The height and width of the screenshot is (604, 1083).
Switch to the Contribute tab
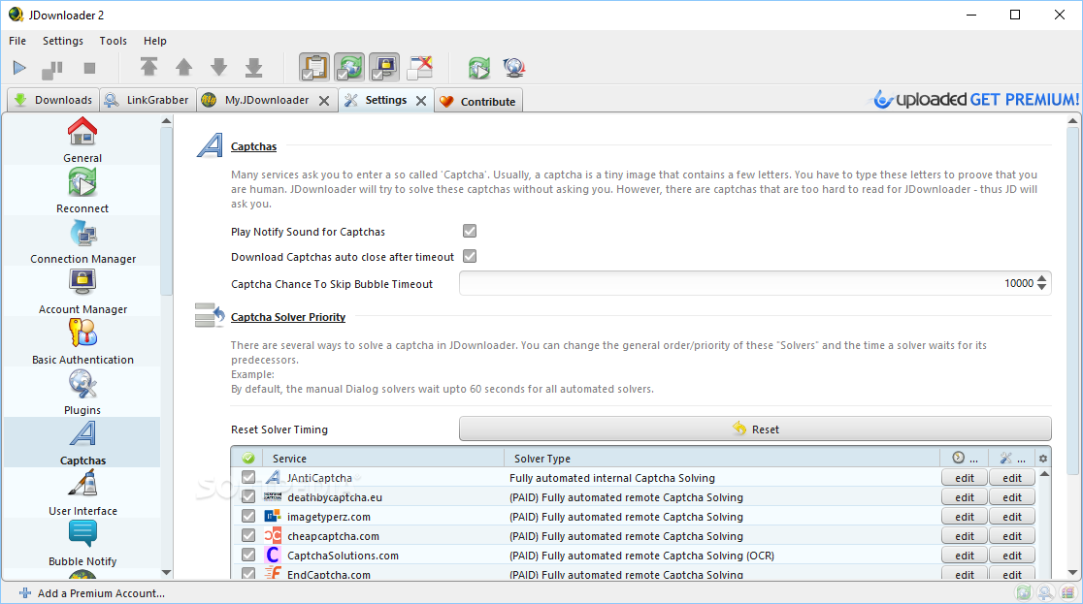tap(478, 101)
